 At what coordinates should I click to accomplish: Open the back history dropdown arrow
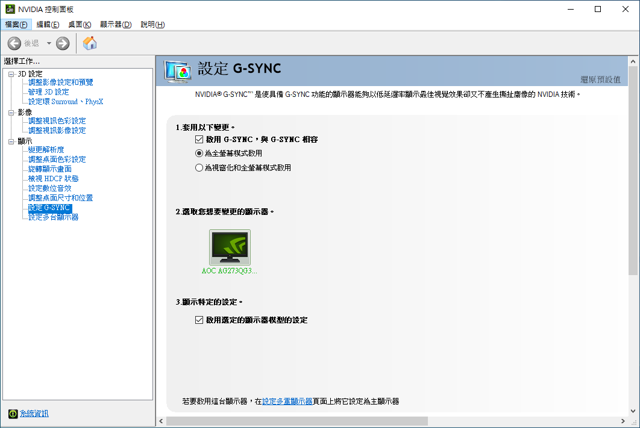click(49, 43)
